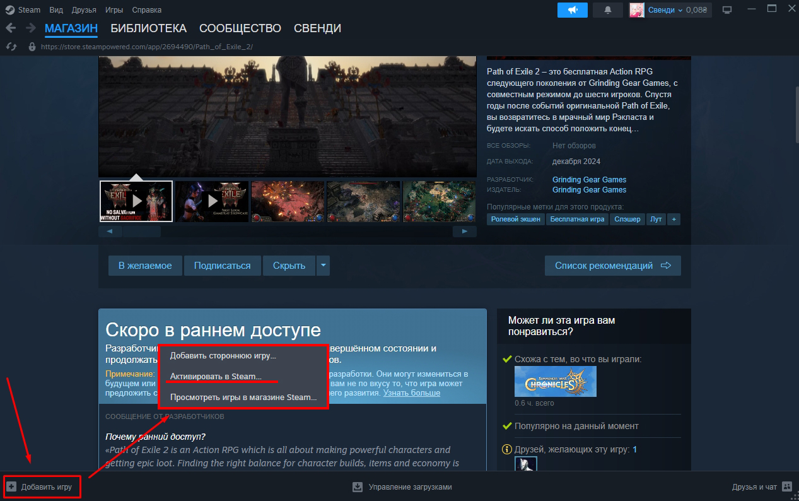Go to the МАГАЗИН tab
Viewport: 799px width, 501px height.
pos(71,28)
